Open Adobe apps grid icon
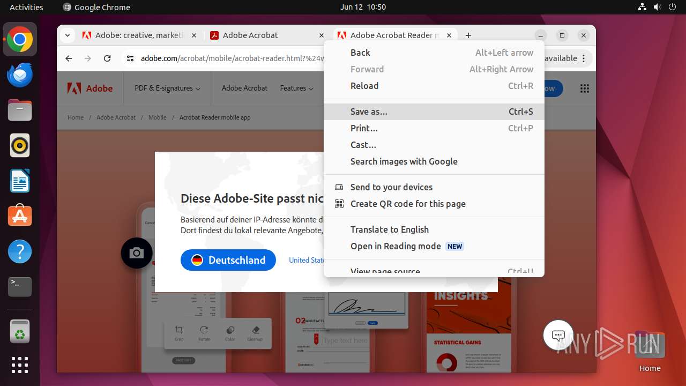 click(585, 88)
